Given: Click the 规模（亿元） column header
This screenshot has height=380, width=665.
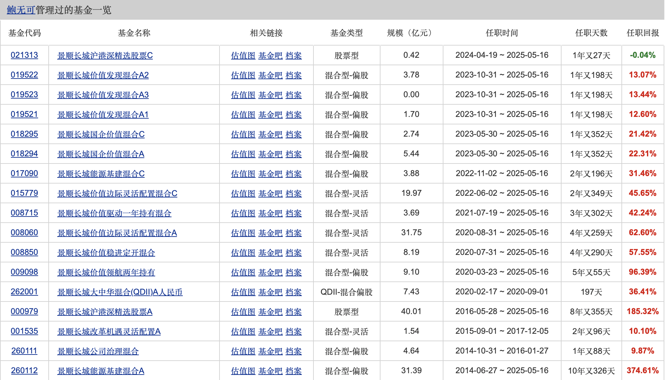Looking at the screenshot, I should pyautogui.click(x=411, y=33).
